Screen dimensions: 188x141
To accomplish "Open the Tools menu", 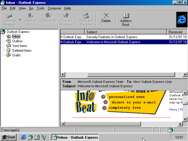I will 41,8.
